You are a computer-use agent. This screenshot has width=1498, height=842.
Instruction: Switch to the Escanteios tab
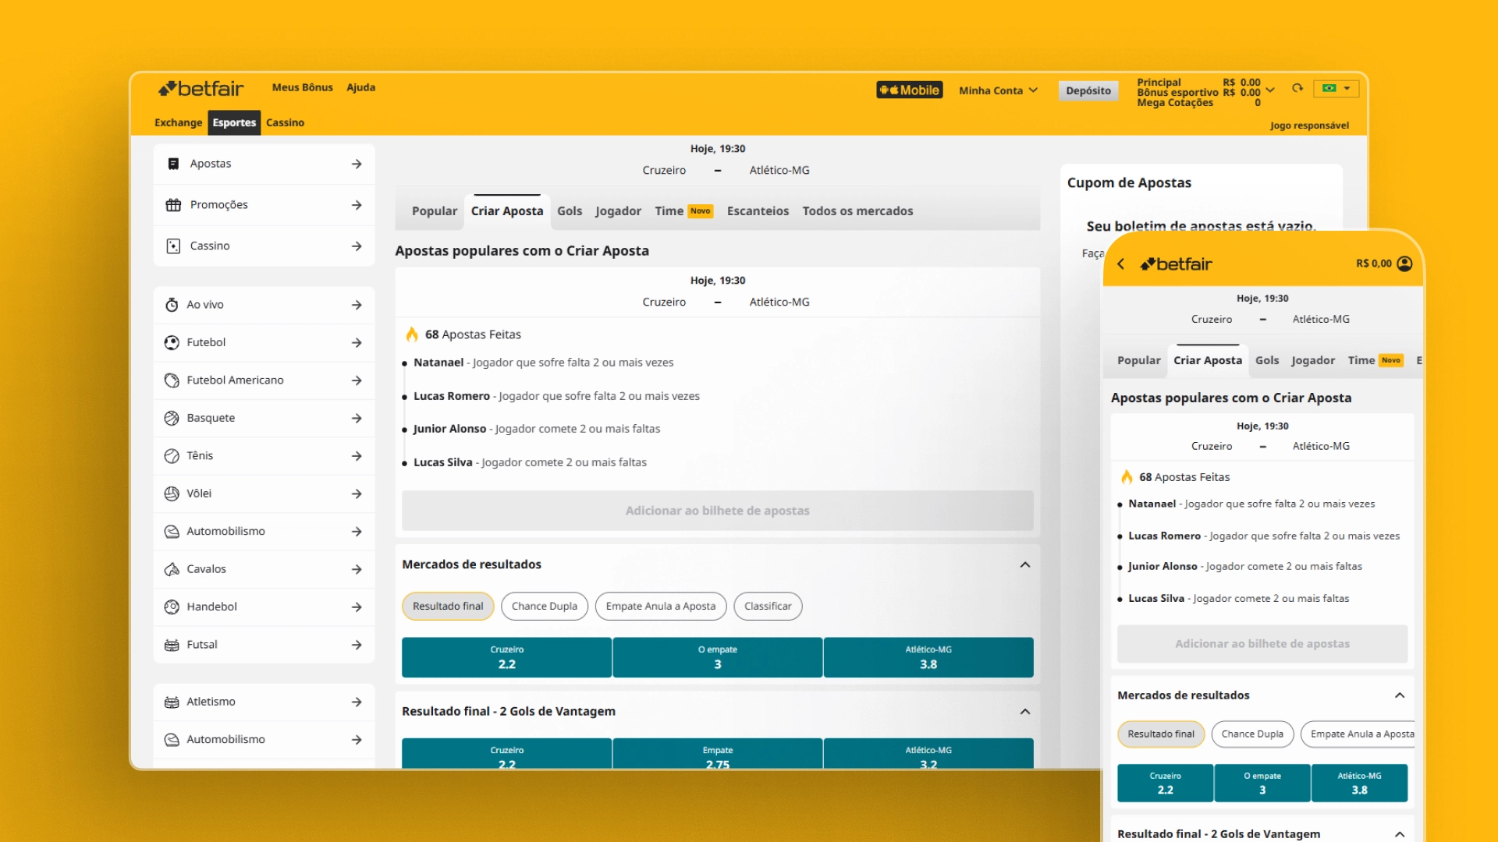[758, 211]
